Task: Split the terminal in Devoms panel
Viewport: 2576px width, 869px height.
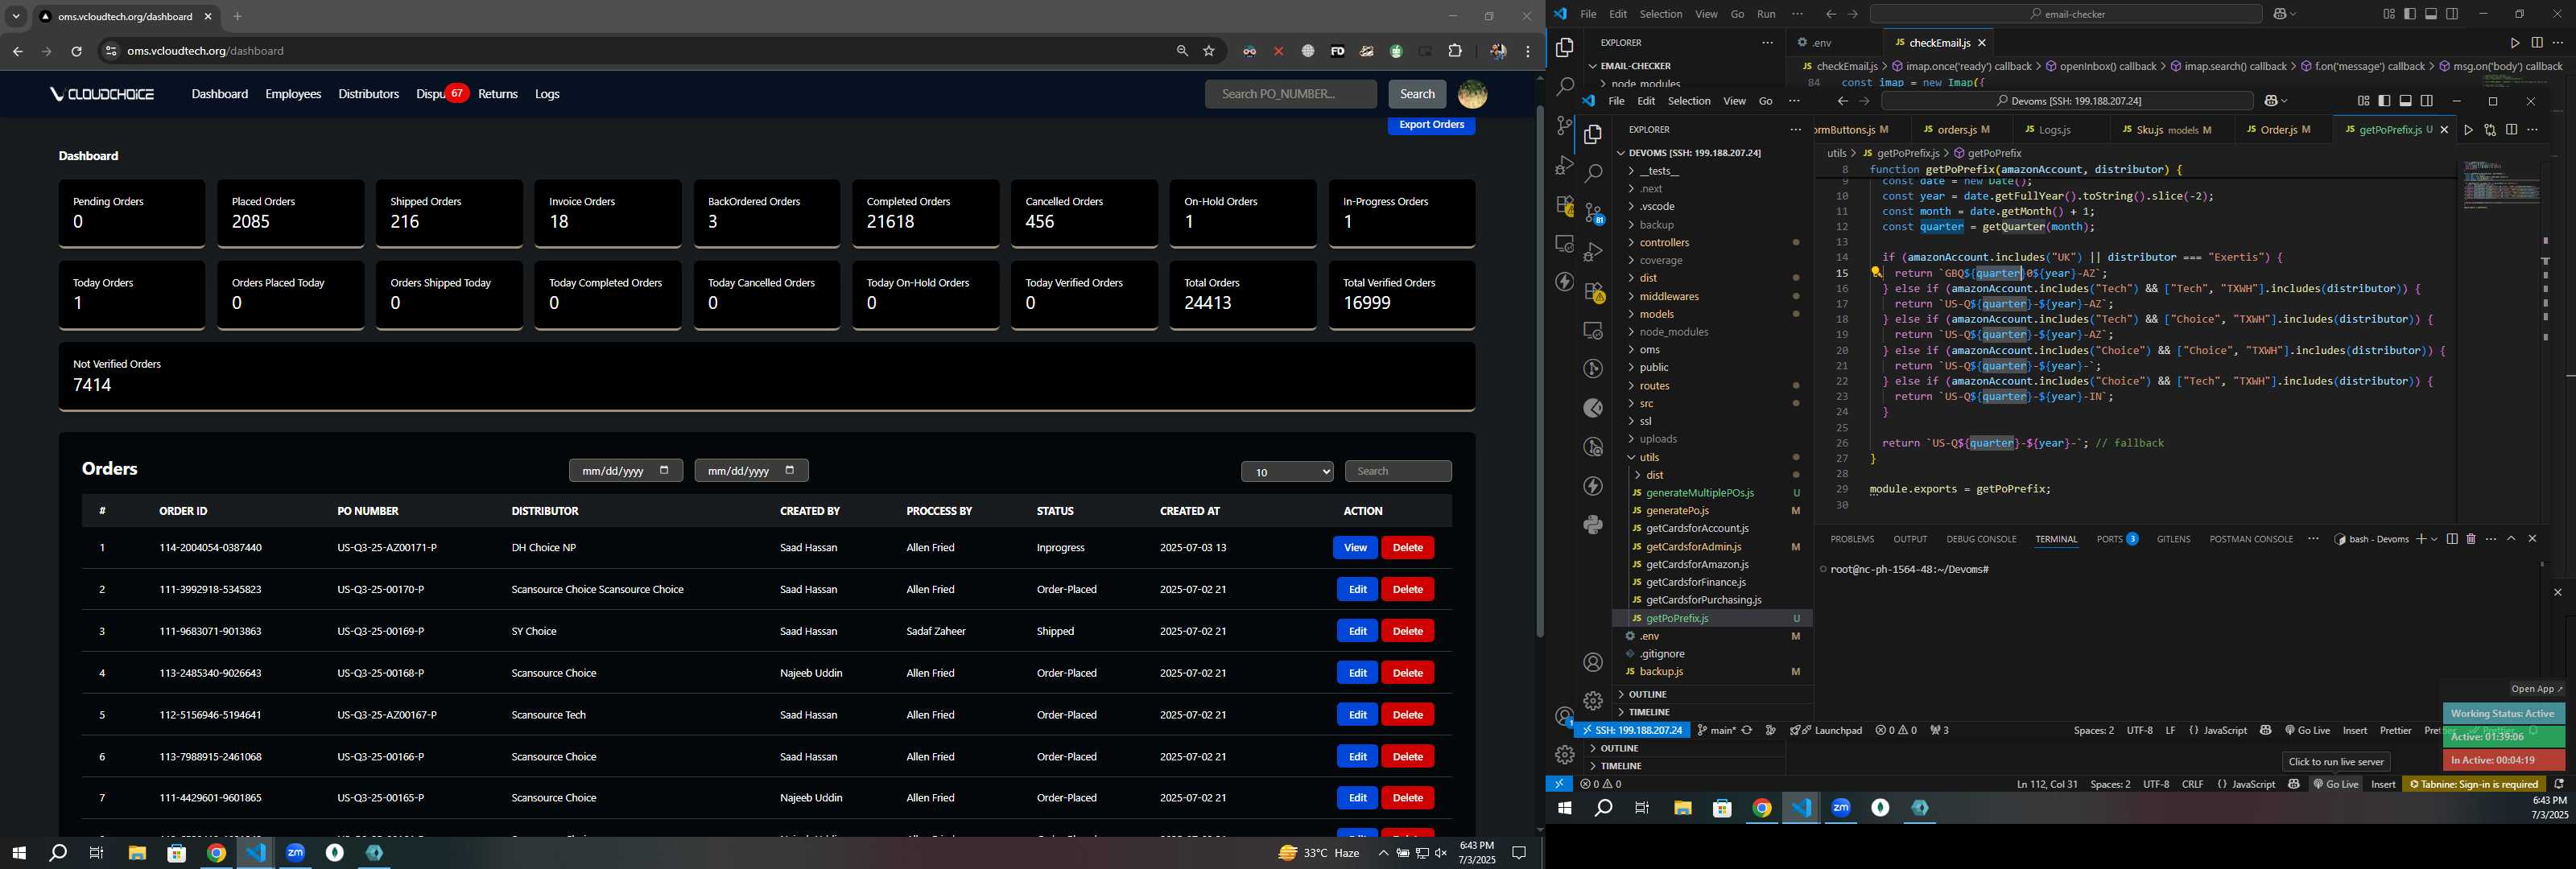Action: [x=2453, y=539]
